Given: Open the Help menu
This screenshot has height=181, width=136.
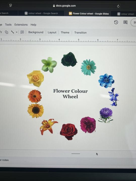Looking at the screenshot, I should tap(33, 25).
